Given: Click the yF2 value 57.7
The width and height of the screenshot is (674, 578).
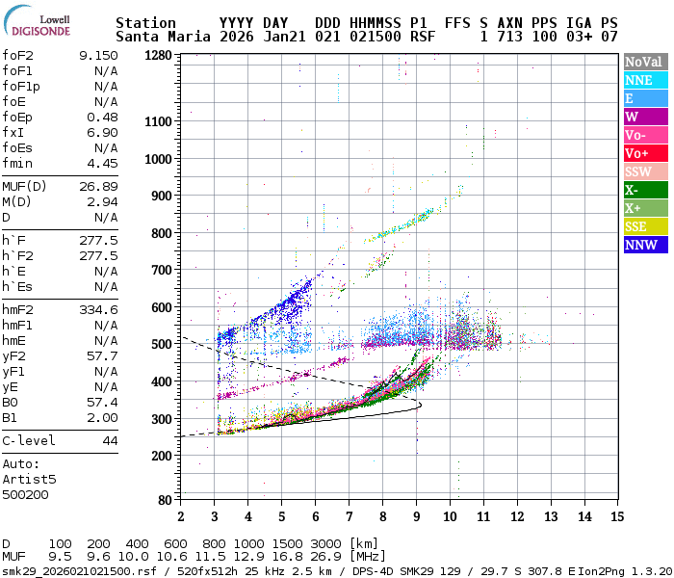Looking at the screenshot, I should click(x=102, y=356).
